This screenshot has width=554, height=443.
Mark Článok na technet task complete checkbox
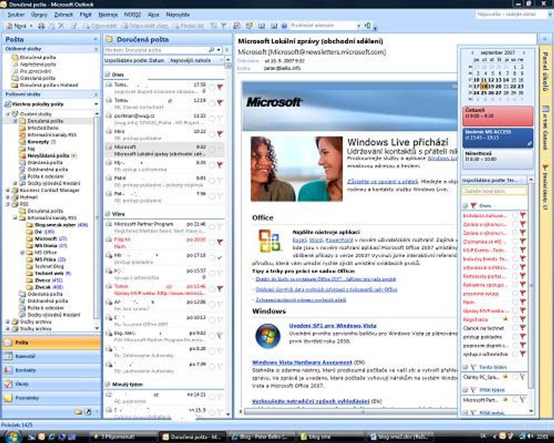click(x=515, y=328)
